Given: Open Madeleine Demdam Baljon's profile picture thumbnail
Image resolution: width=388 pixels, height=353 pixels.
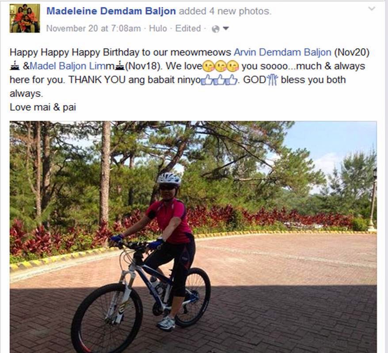Looking at the screenshot, I should pos(25,18).
